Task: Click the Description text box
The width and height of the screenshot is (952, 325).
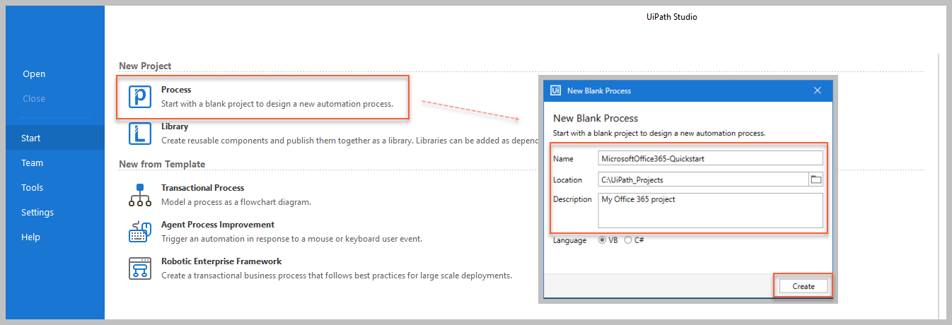Action: [711, 211]
